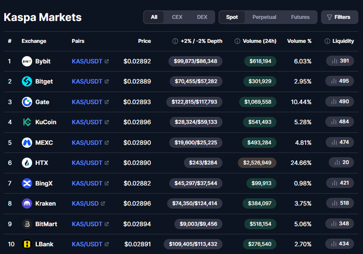This screenshot has height=254, width=363.
Task: Click the KuCoin exchange logo
Action: [27, 122]
